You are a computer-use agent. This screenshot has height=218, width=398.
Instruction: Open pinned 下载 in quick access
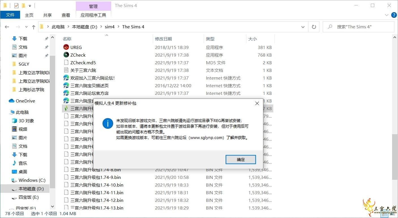23,39
